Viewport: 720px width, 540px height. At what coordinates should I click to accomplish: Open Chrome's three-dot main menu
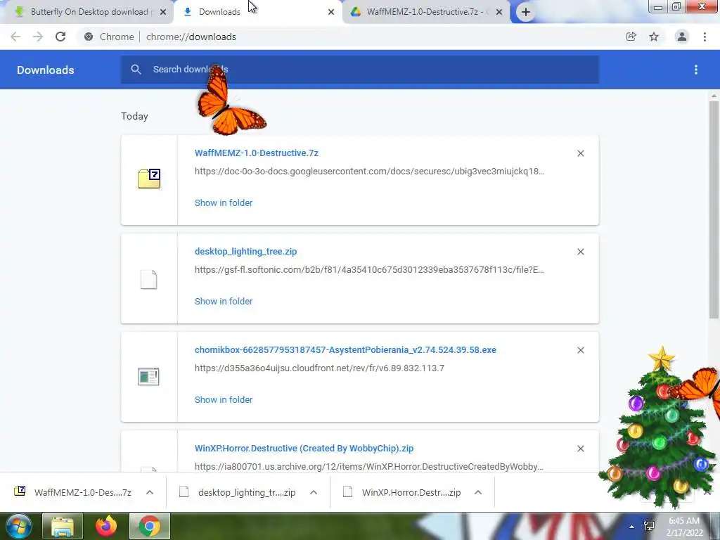click(x=705, y=37)
